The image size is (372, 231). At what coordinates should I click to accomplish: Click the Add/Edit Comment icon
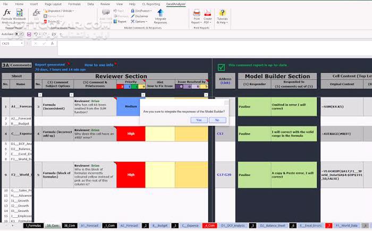click(106, 13)
